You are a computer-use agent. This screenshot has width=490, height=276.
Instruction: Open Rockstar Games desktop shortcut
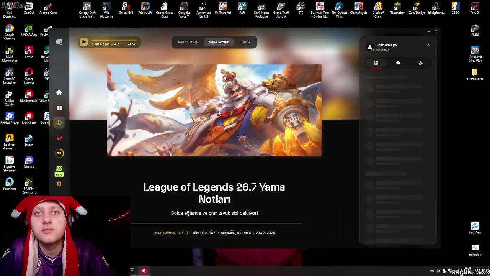pos(10,142)
